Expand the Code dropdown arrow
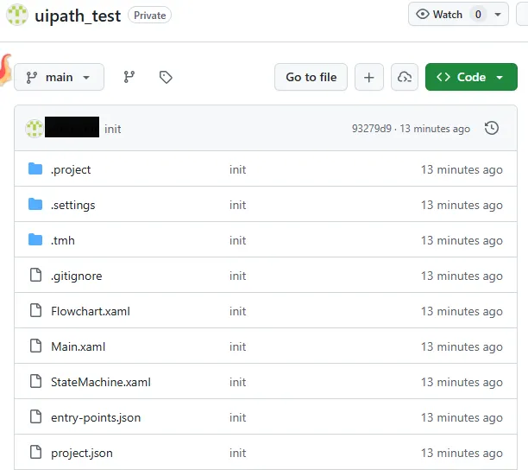The height and width of the screenshot is (470, 528). click(500, 78)
